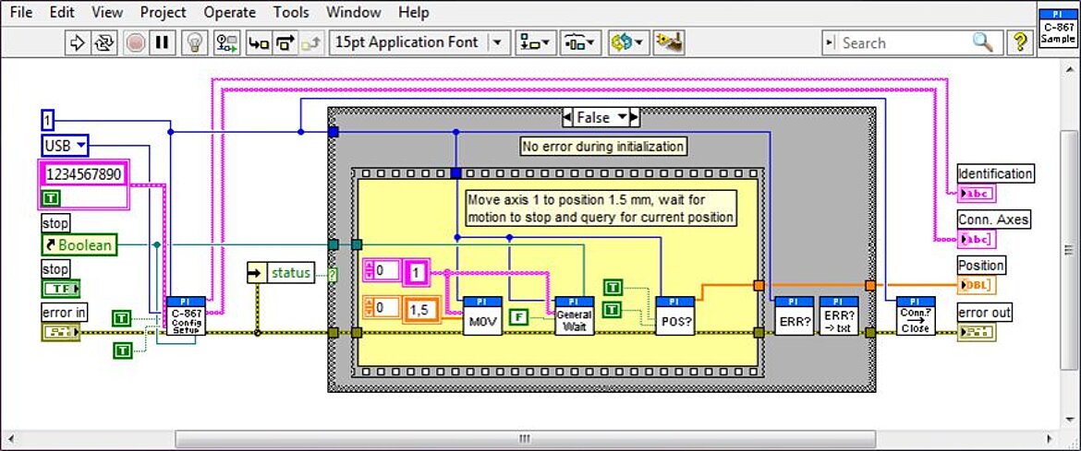Toggle upper True constant near POS?
1081x451 pixels.
[613, 287]
